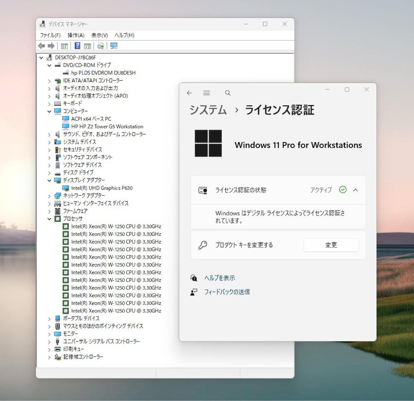
Task: Maximize the Device Manager window
Action: [x=265, y=24]
